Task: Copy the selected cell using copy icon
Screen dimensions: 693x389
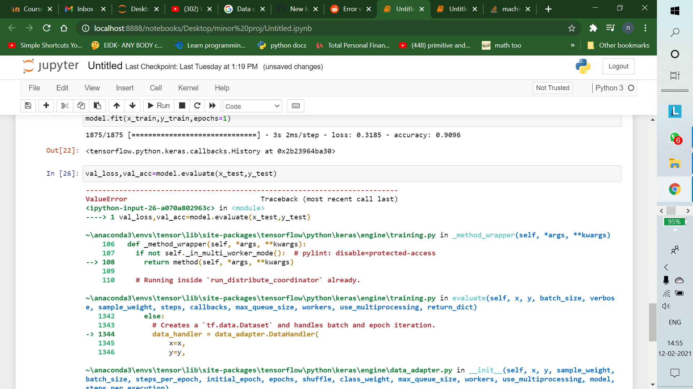Action: pyautogui.click(x=81, y=106)
